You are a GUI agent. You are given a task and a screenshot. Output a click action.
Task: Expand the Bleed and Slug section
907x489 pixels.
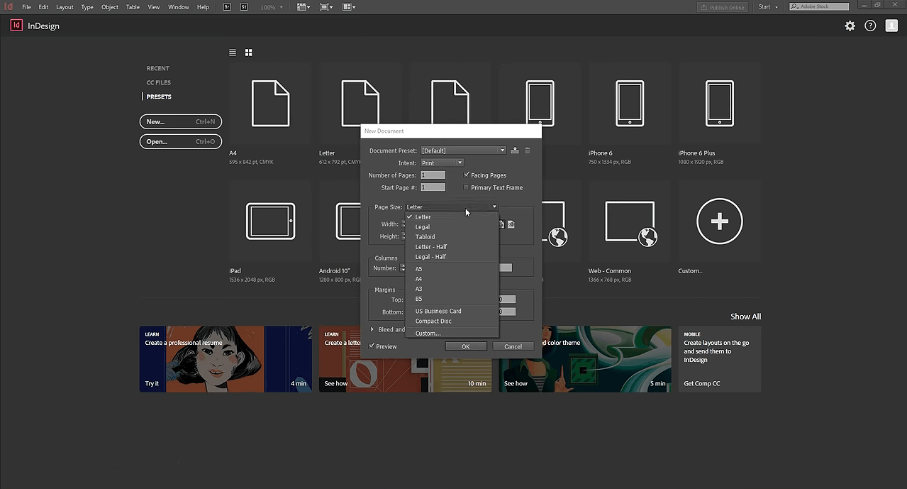click(x=372, y=329)
